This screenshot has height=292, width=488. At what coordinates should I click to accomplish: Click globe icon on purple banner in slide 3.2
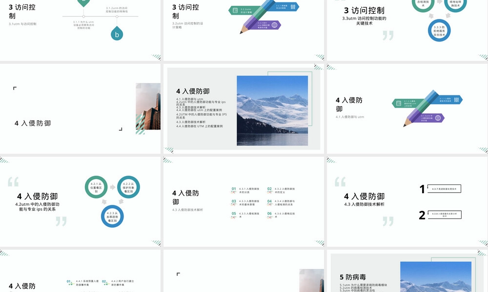tap(274, 25)
